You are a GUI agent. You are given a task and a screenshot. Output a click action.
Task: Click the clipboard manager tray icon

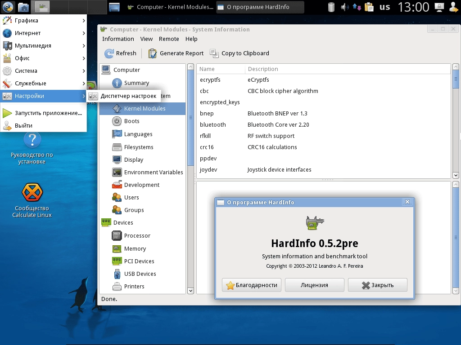[369, 7]
